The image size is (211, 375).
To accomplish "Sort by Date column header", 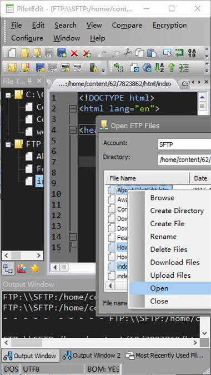I will tap(200, 178).
